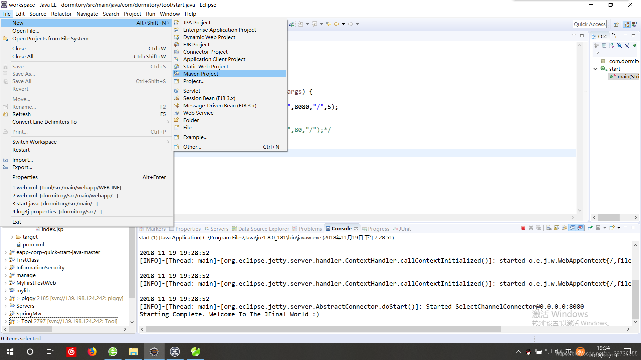This screenshot has width=641, height=360.
Task: Click Properties in File menu
Action: (x=87, y=177)
